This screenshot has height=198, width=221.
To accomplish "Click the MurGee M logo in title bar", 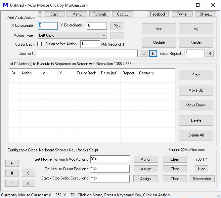I will coord(5,5).
